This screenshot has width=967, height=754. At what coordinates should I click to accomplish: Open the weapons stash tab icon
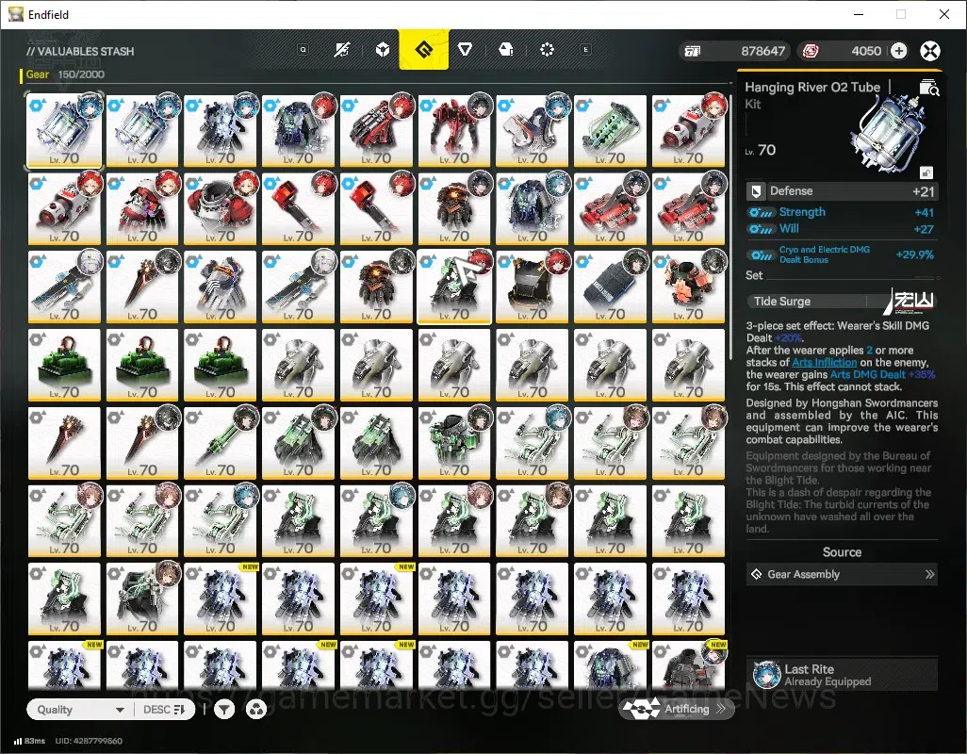[x=342, y=50]
